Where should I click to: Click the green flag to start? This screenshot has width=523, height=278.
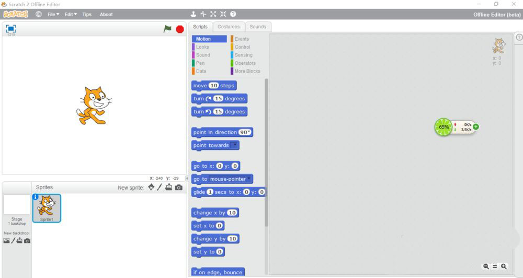(x=167, y=29)
